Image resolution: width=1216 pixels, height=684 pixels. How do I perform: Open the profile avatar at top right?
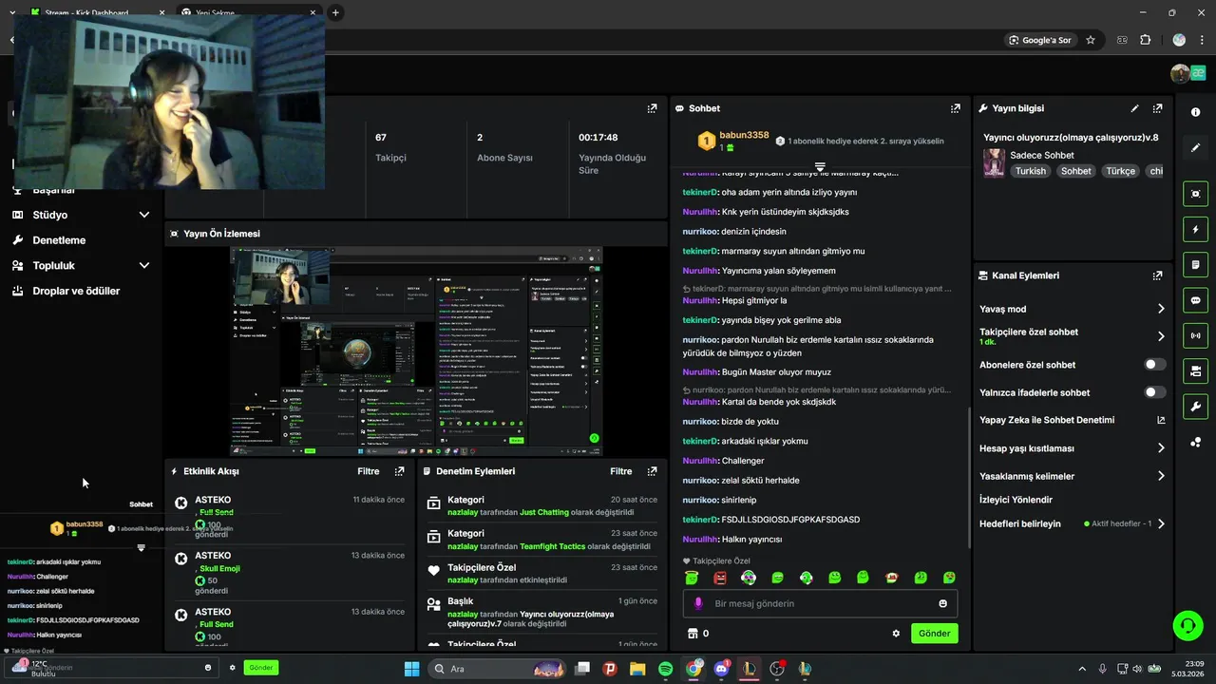click(1179, 73)
